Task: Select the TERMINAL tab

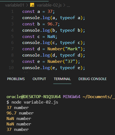Action: pyautogui.click(x=62, y=79)
